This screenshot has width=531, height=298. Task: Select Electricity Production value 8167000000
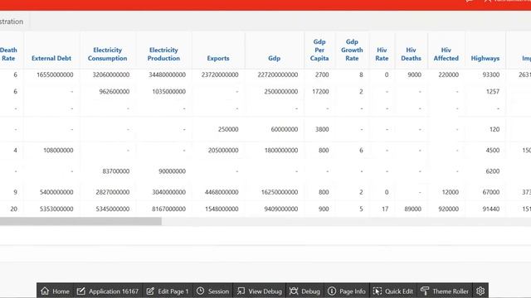click(168, 209)
